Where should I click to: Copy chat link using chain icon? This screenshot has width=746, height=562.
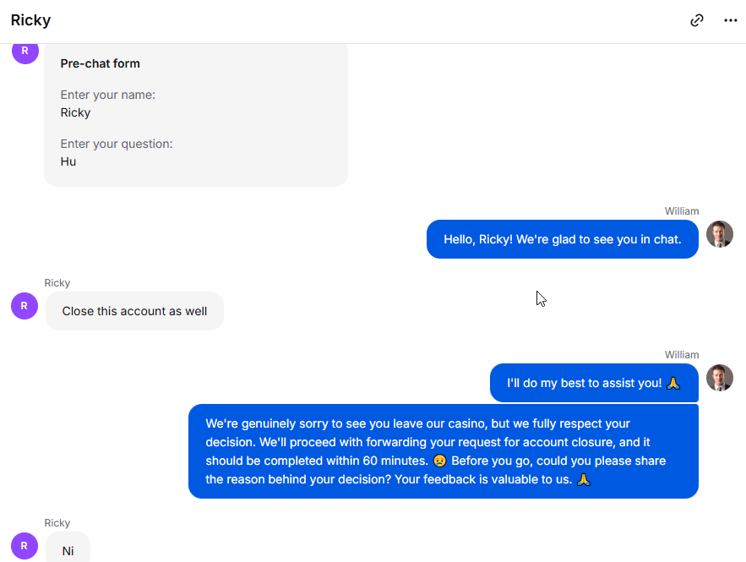[696, 20]
